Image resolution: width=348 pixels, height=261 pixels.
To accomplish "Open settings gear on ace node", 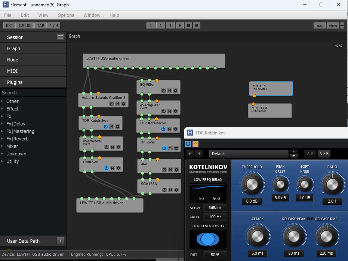I will 176,170.
